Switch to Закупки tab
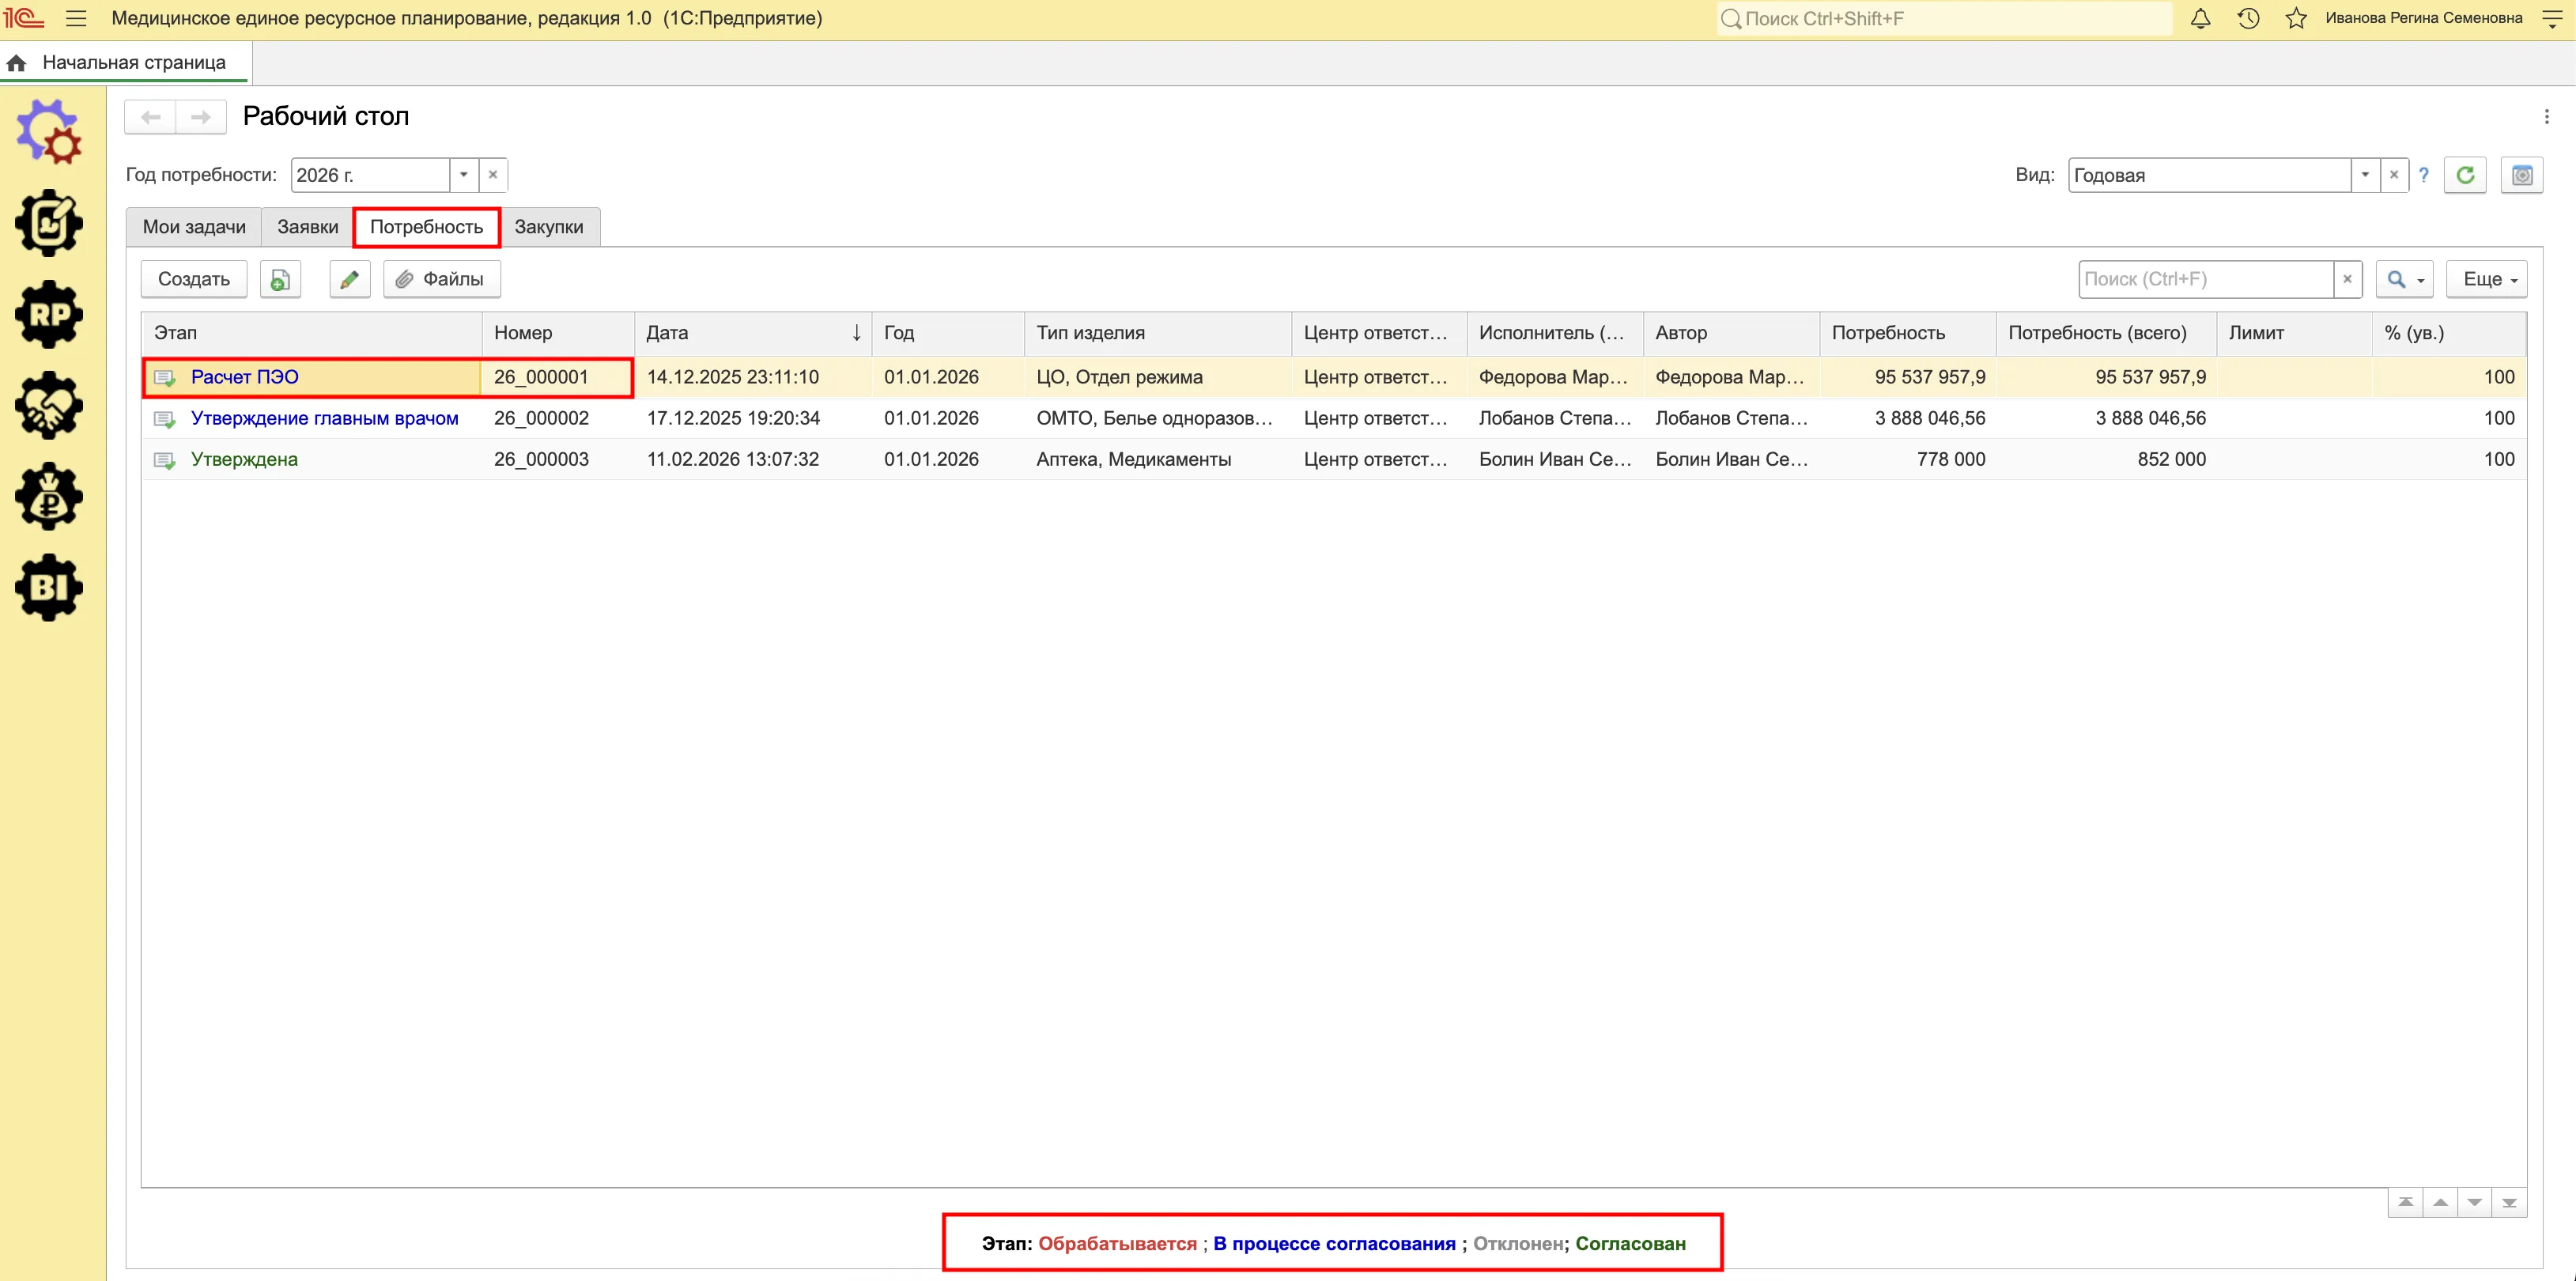 pos(549,227)
